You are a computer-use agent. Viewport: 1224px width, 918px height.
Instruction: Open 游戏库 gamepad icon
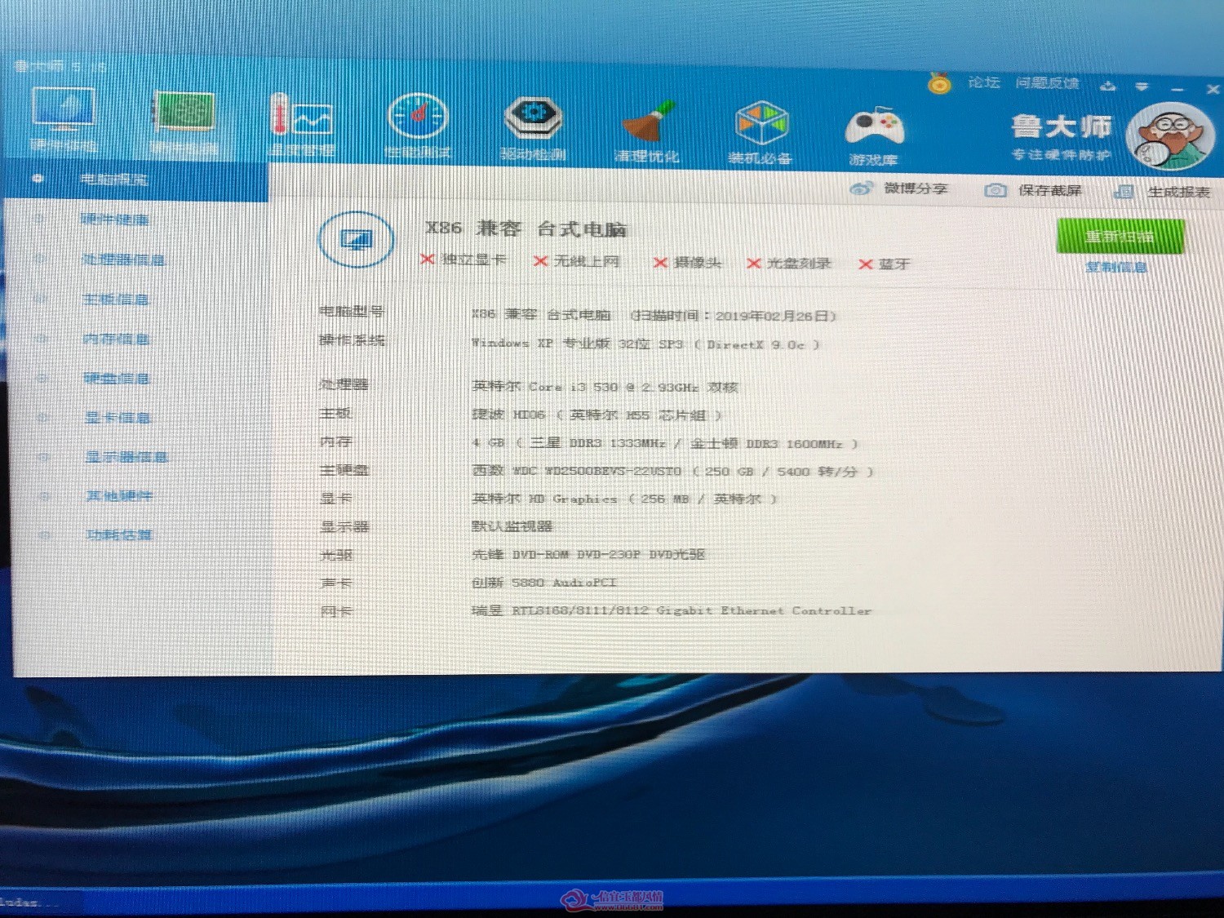point(873,127)
